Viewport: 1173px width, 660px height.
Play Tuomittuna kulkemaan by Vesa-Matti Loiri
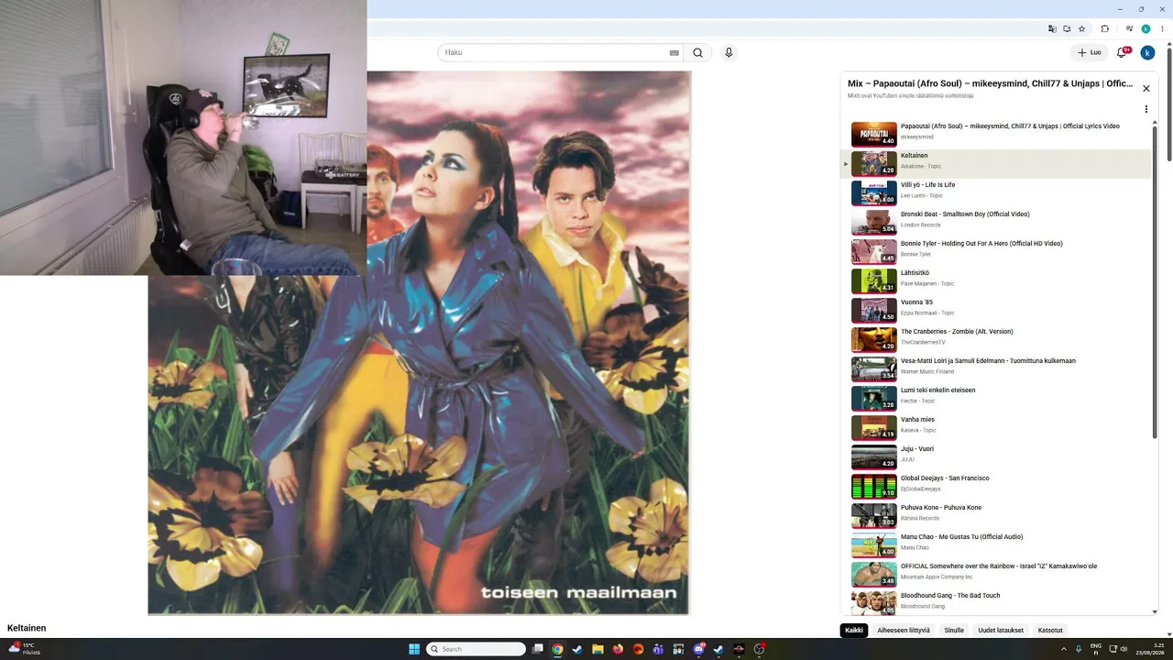pyautogui.click(x=996, y=369)
